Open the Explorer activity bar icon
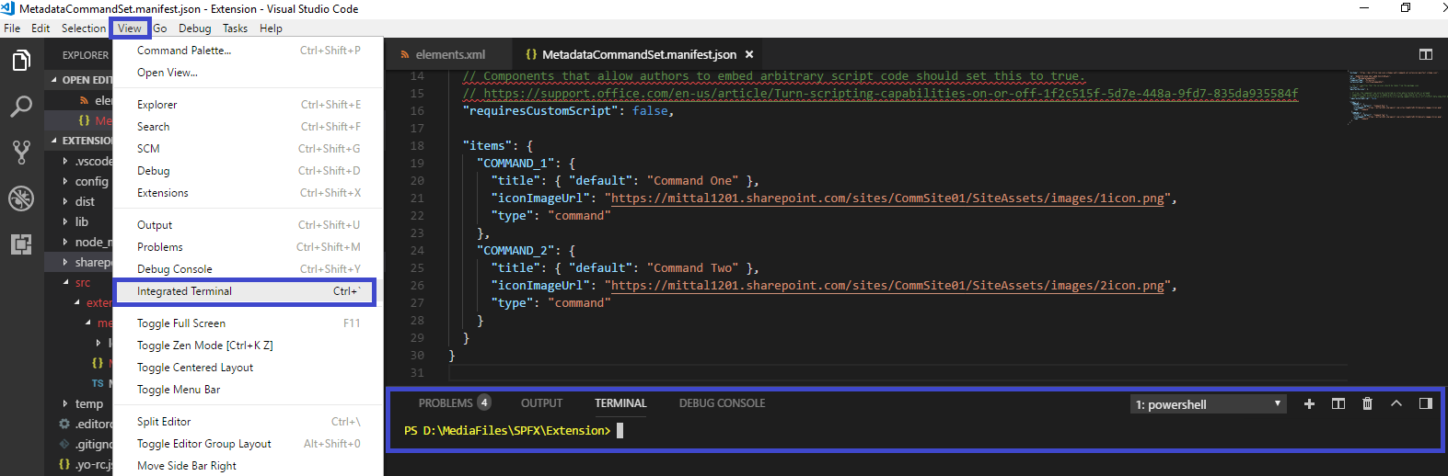Screen dimensions: 1448x476 (21, 61)
